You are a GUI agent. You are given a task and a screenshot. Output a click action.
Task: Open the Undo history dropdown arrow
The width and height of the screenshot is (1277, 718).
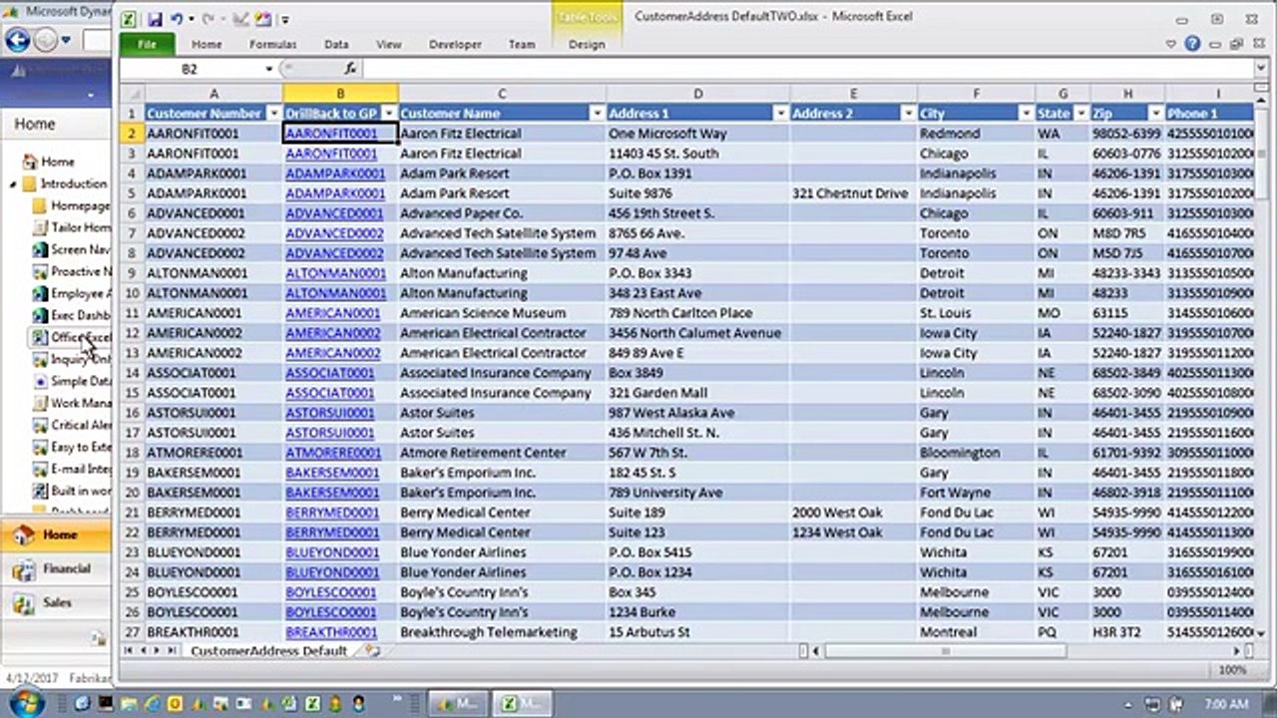(x=190, y=20)
